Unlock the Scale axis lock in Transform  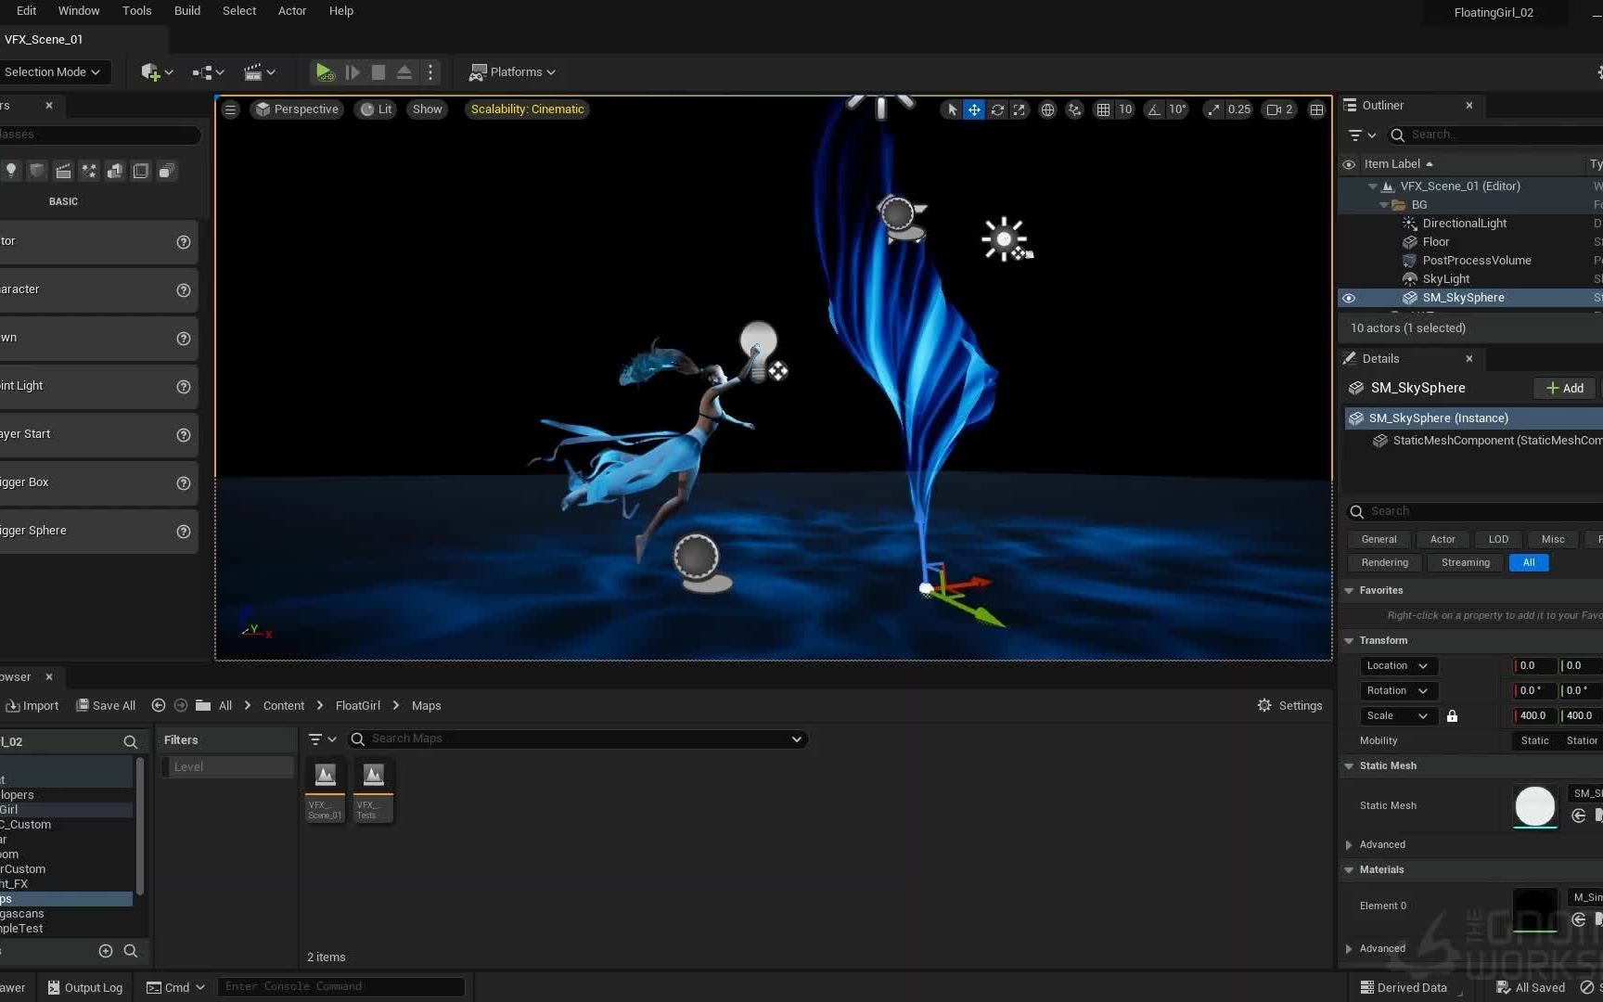tap(1452, 715)
